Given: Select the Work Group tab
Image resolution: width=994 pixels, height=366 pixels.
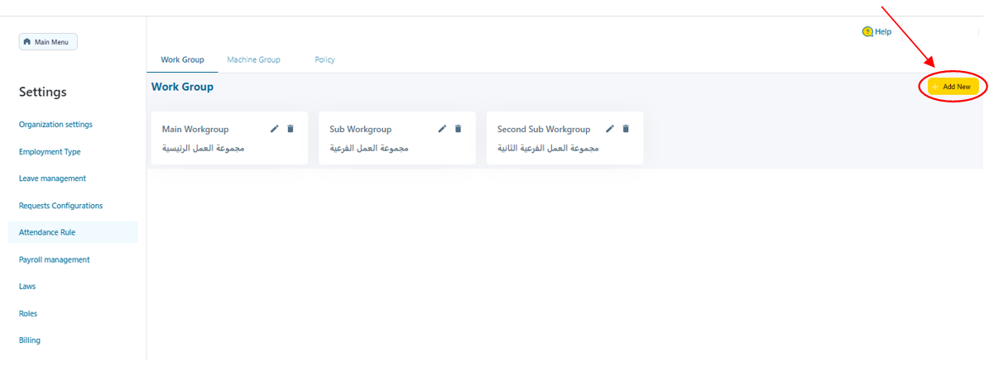Looking at the screenshot, I should click(182, 60).
